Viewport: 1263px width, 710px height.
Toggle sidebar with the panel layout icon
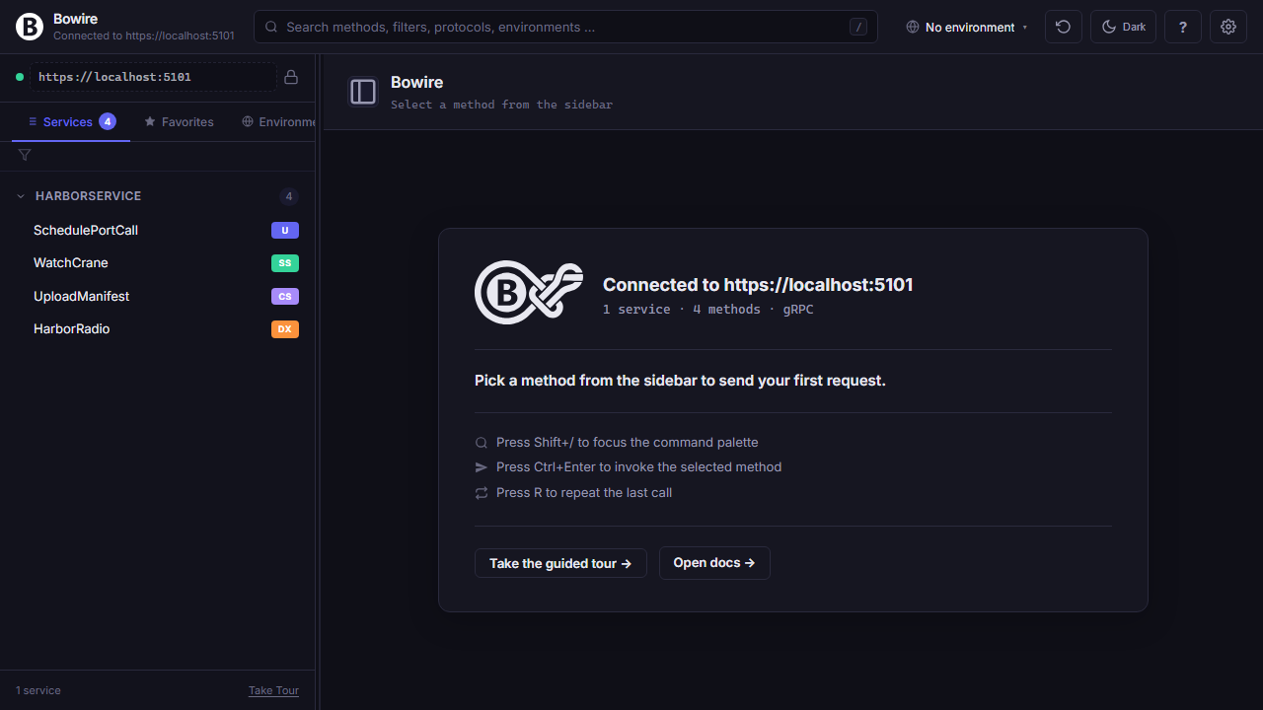point(363,92)
